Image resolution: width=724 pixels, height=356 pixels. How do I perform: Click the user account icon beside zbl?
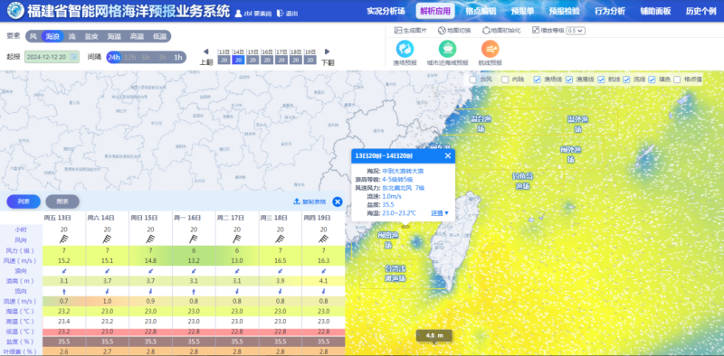click(238, 14)
